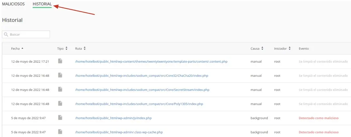This screenshot has height=137, width=351.
Task: Select date 12 de mayo de 2022 17:21
Action: pyautogui.click(x=30, y=61)
